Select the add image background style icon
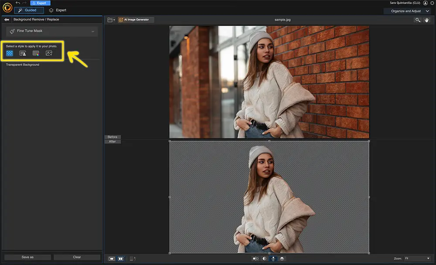Viewport: 436px width, 265px height. point(49,53)
